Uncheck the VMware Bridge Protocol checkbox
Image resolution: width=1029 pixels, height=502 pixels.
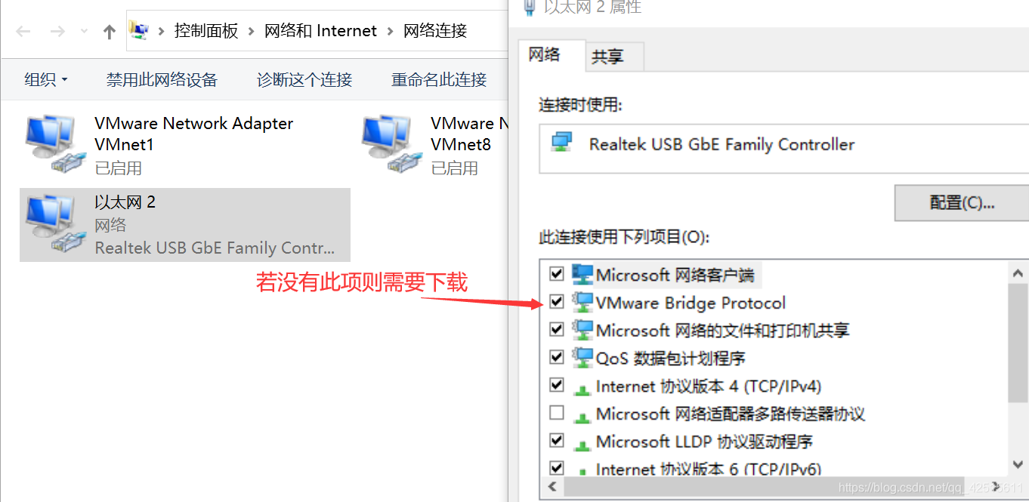557,302
